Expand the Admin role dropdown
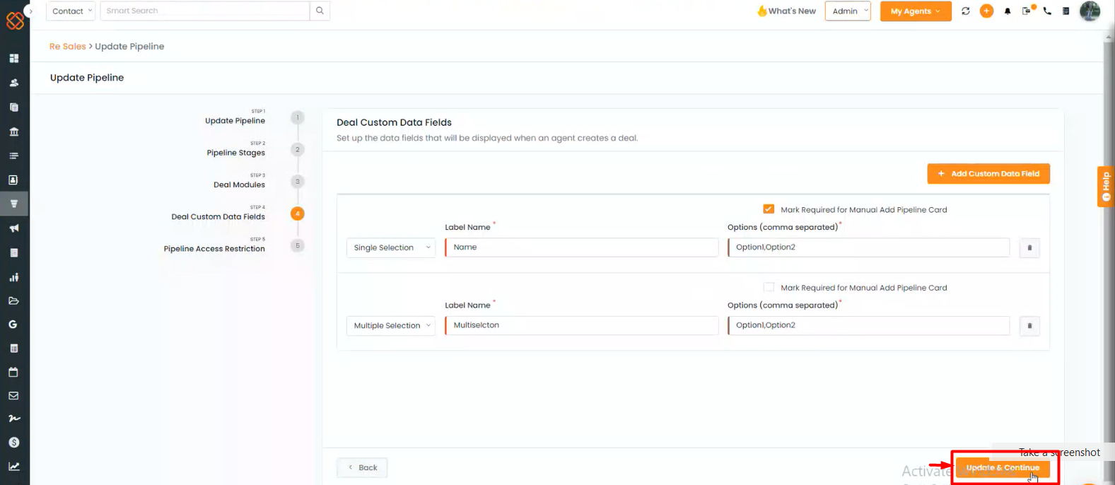This screenshot has width=1115, height=485. pyautogui.click(x=848, y=11)
